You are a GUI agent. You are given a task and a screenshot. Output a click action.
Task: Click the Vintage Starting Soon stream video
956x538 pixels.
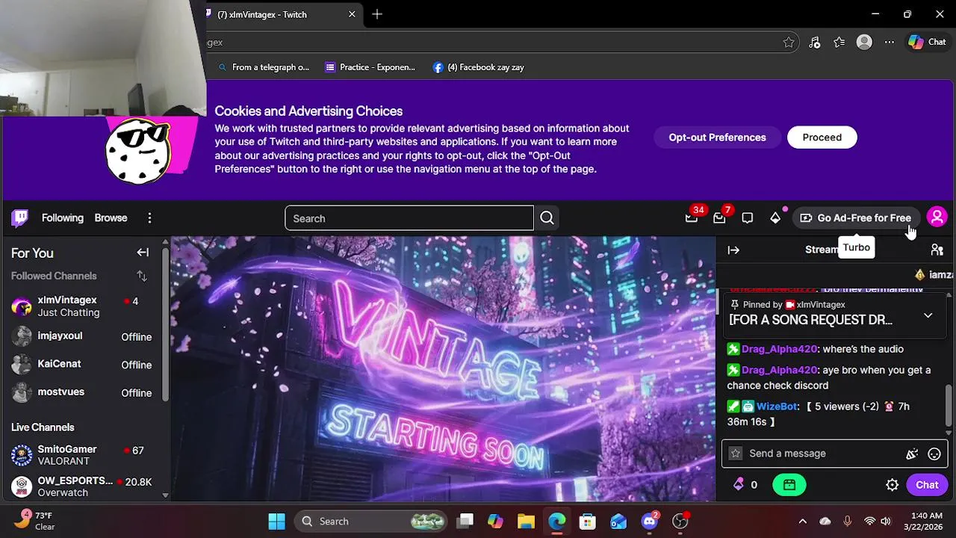pyautogui.click(x=443, y=369)
